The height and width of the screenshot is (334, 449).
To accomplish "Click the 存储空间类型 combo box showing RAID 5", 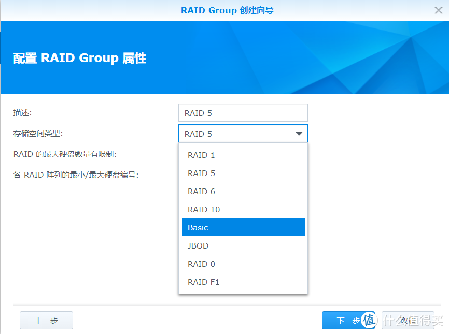I will pyautogui.click(x=236, y=134).
